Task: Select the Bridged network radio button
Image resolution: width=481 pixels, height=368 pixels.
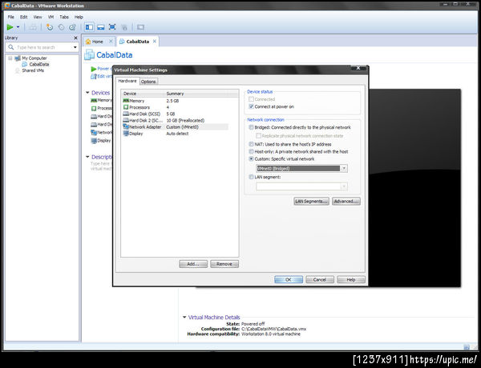Action: click(x=251, y=127)
